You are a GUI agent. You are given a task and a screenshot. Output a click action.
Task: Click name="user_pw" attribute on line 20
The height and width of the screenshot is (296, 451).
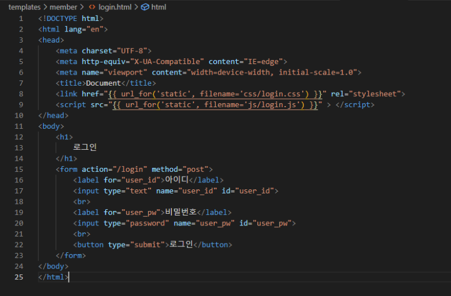pyautogui.click(x=204, y=223)
